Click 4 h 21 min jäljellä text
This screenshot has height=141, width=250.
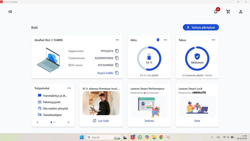point(149,75)
